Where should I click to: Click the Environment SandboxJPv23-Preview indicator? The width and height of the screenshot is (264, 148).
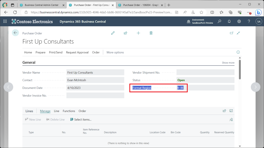(x=200, y=22)
